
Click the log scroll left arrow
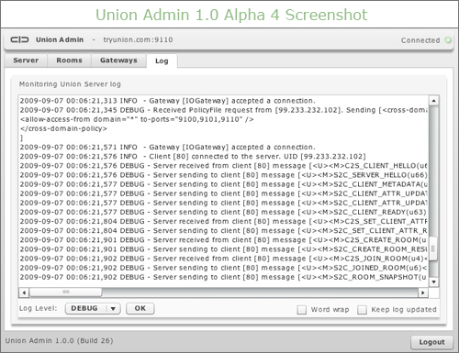24,292
